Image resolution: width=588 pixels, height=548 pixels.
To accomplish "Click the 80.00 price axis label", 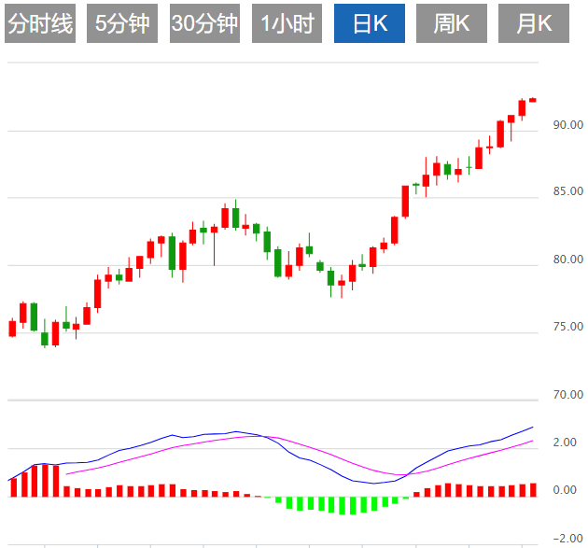I will click(x=567, y=260).
